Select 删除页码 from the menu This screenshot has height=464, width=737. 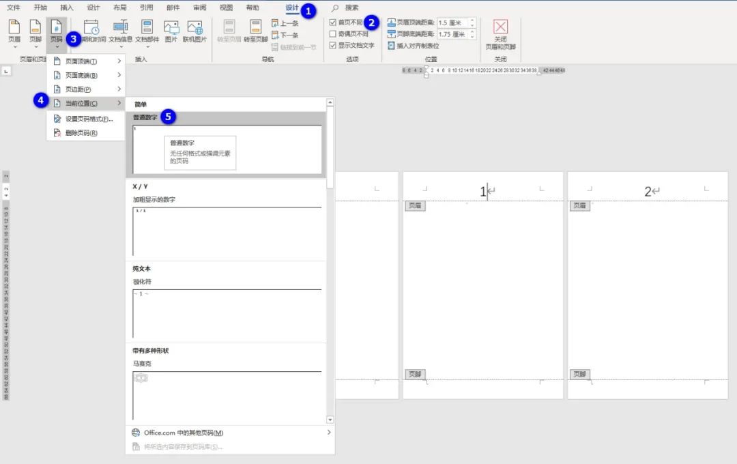coord(83,132)
